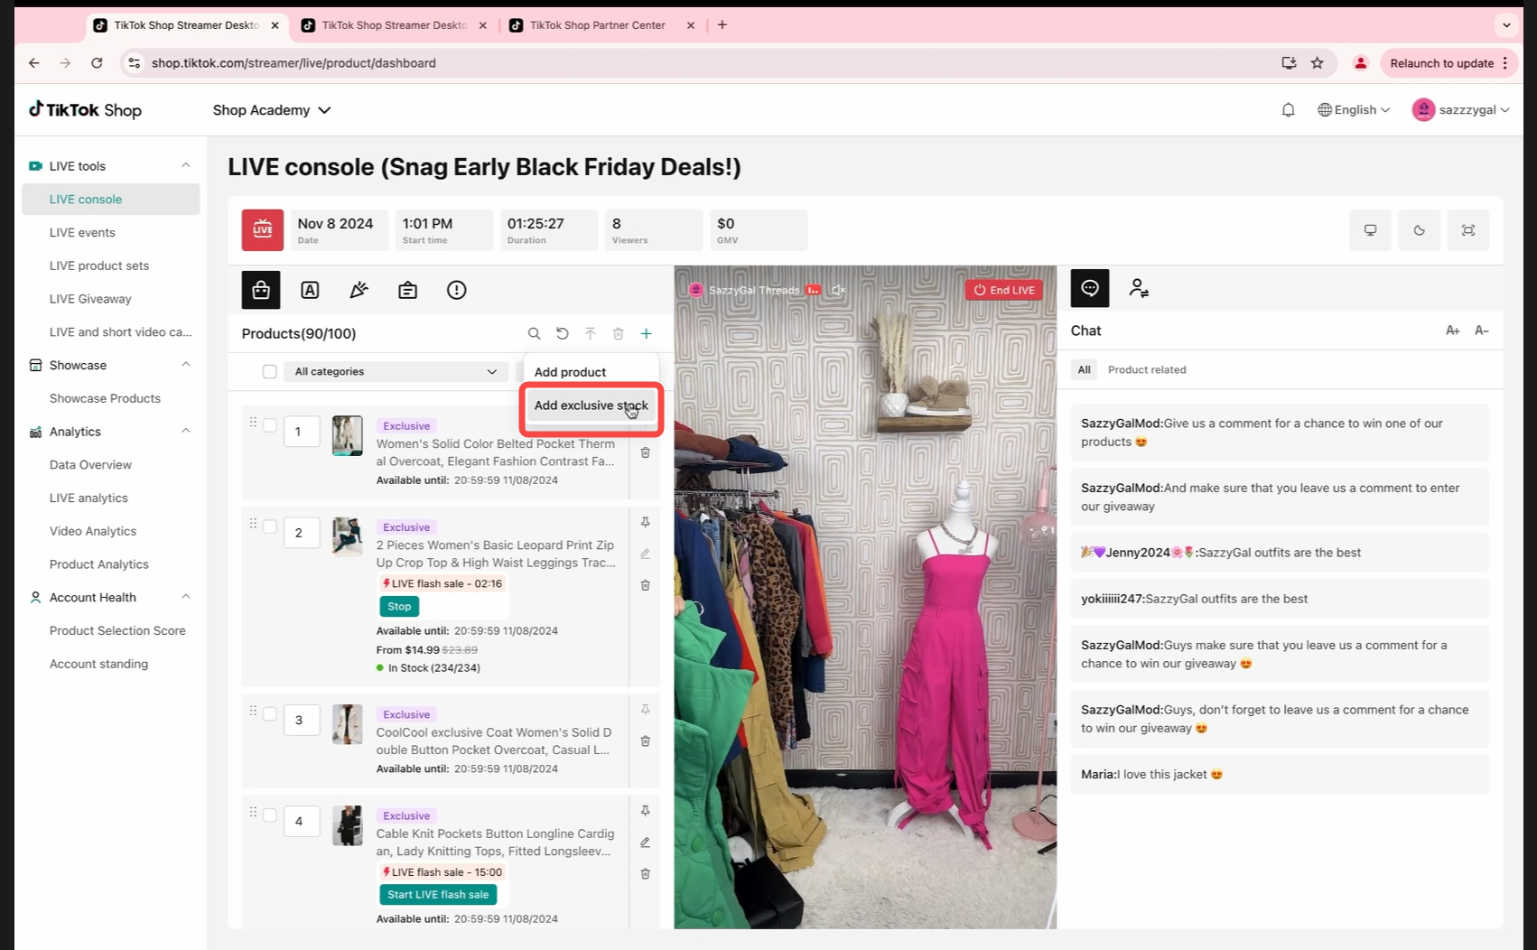Open the viewers list icon beside chat
Screen dimensions: 1537x950
1138,289
